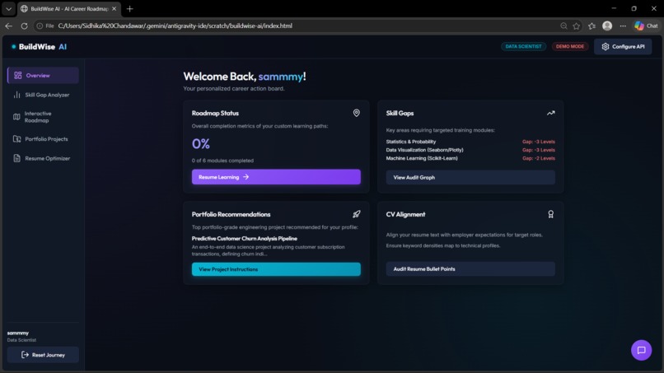Click the browser Back arrow
Image resolution: width=664 pixels, height=373 pixels.
pyautogui.click(x=9, y=26)
